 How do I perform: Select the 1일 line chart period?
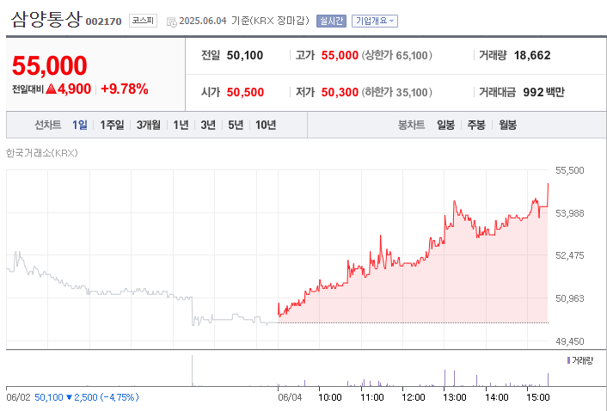80,126
